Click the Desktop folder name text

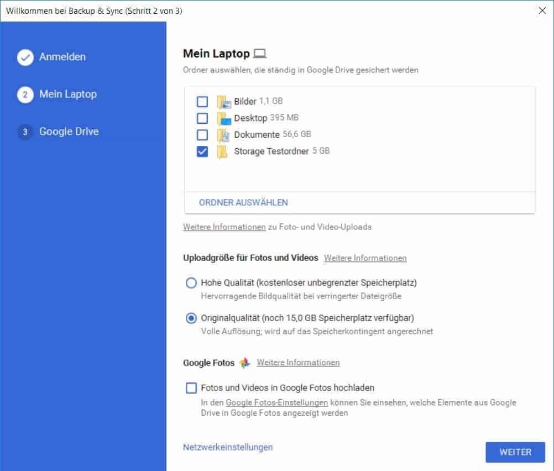pyautogui.click(x=250, y=118)
